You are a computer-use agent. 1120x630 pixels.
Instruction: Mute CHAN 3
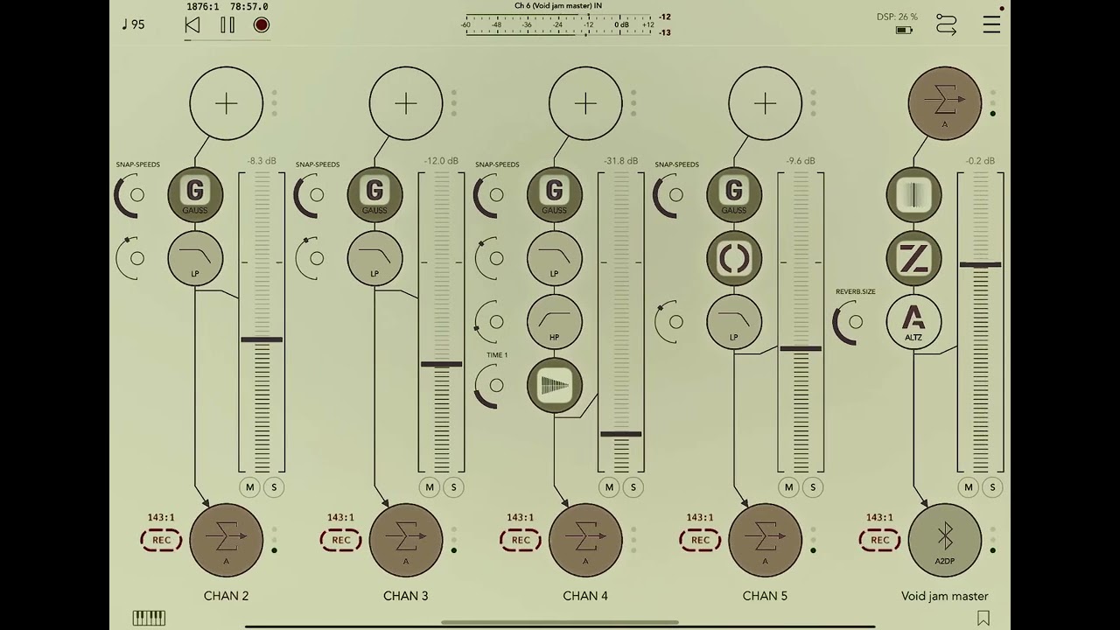pos(430,487)
